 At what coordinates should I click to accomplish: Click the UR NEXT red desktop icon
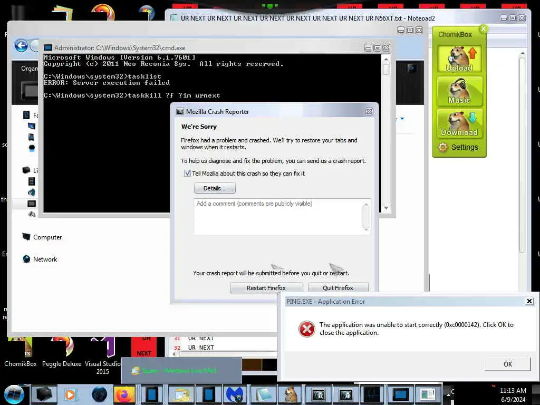[x=143, y=347]
